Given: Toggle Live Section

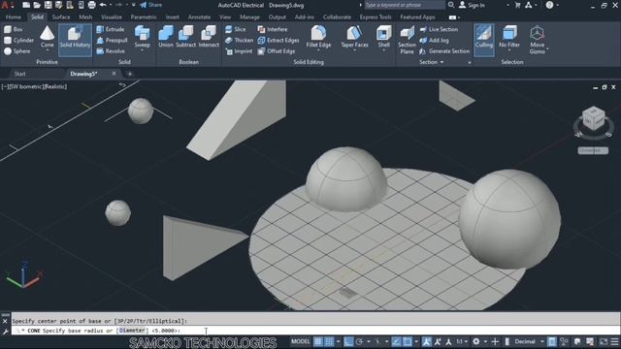Looking at the screenshot, I should click(439, 29).
